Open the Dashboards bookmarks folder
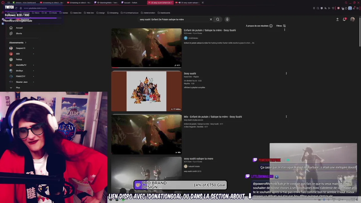The height and width of the screenshot is (203, 361). (164, 13)
